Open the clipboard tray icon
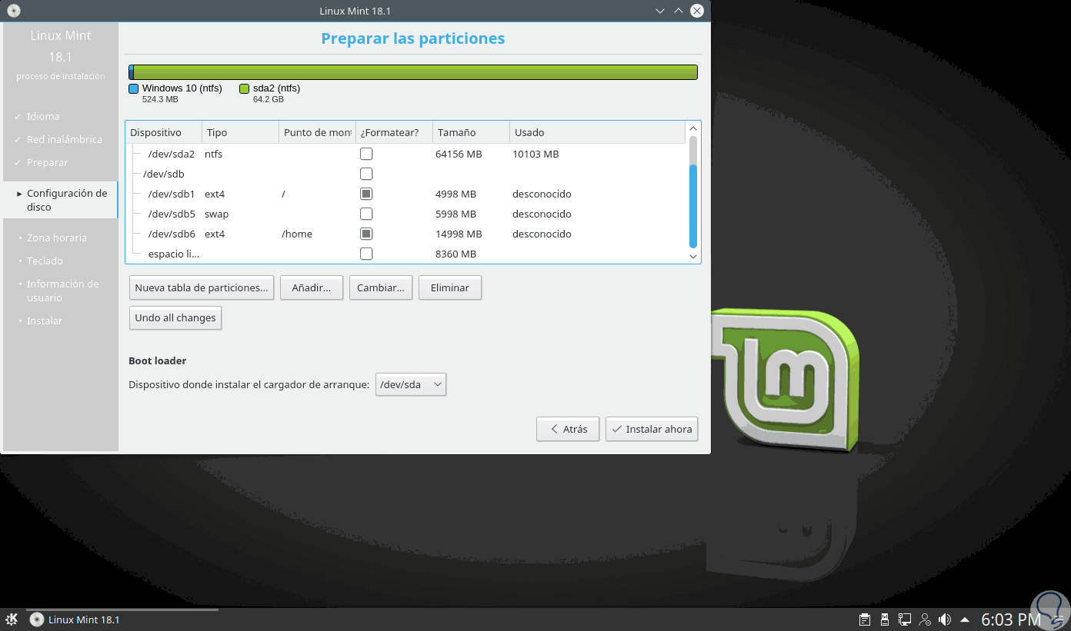1071x631 pixels. tap(865, 619)
